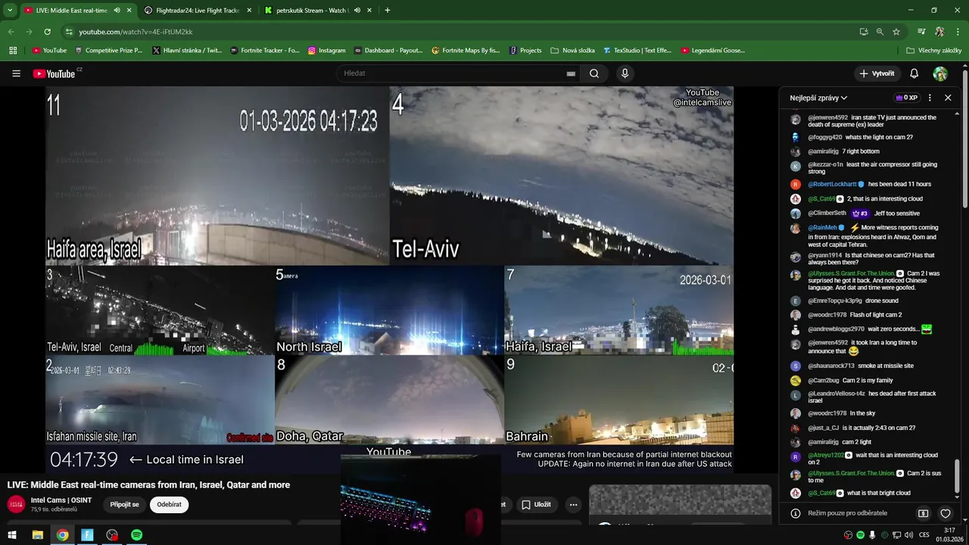This screenshot has height=545, width=969.
Task: Open the Hlavní stránka / Twitter bookmark
Action: (187, 51)
